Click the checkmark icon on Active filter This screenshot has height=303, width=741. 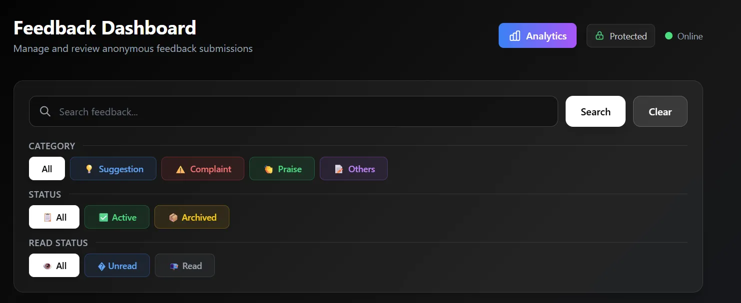104,217
